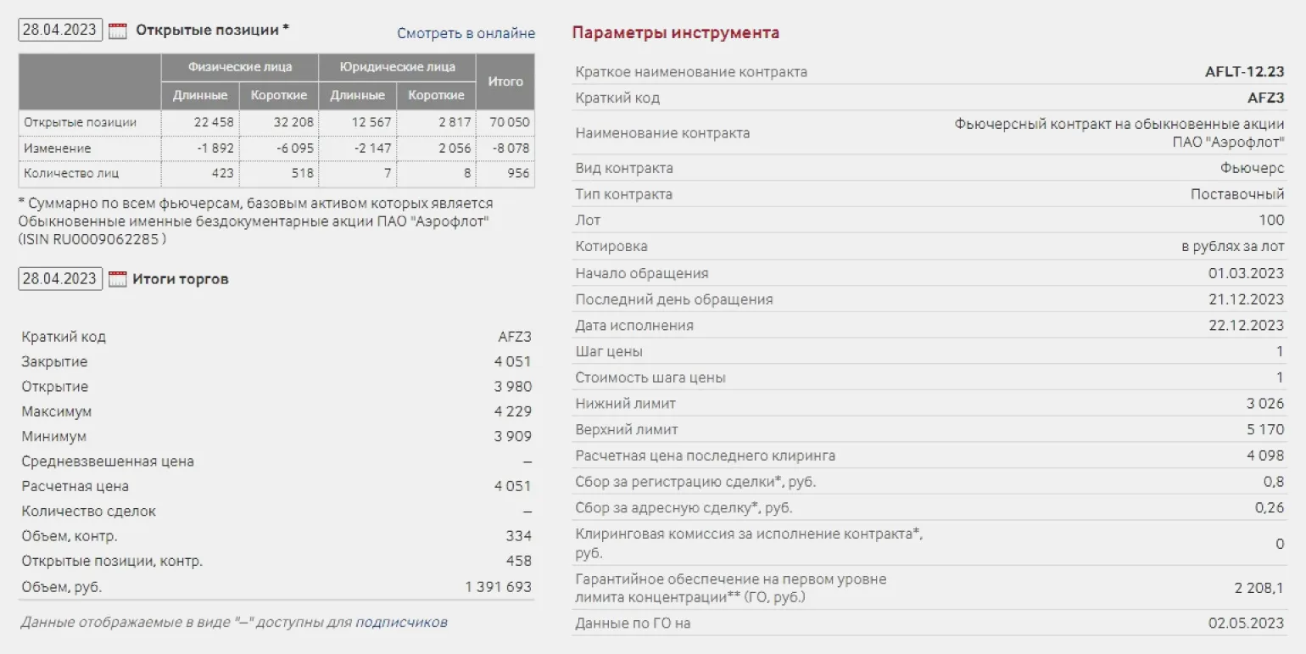Click the Дата исполнения value 22.12.2023
Screen dimensions: 1306x654
(x=1246, y=326)
